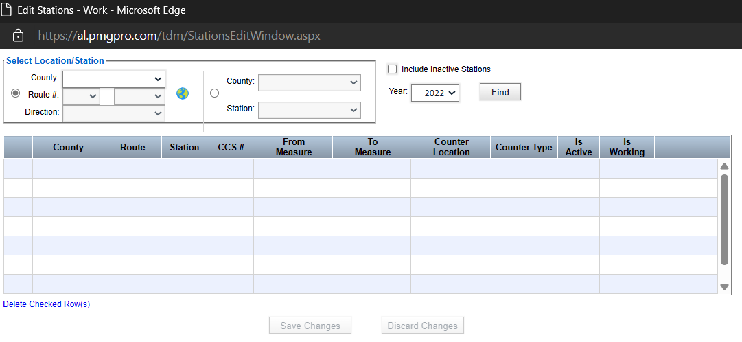Click the CCS # column header

point(231,147)
